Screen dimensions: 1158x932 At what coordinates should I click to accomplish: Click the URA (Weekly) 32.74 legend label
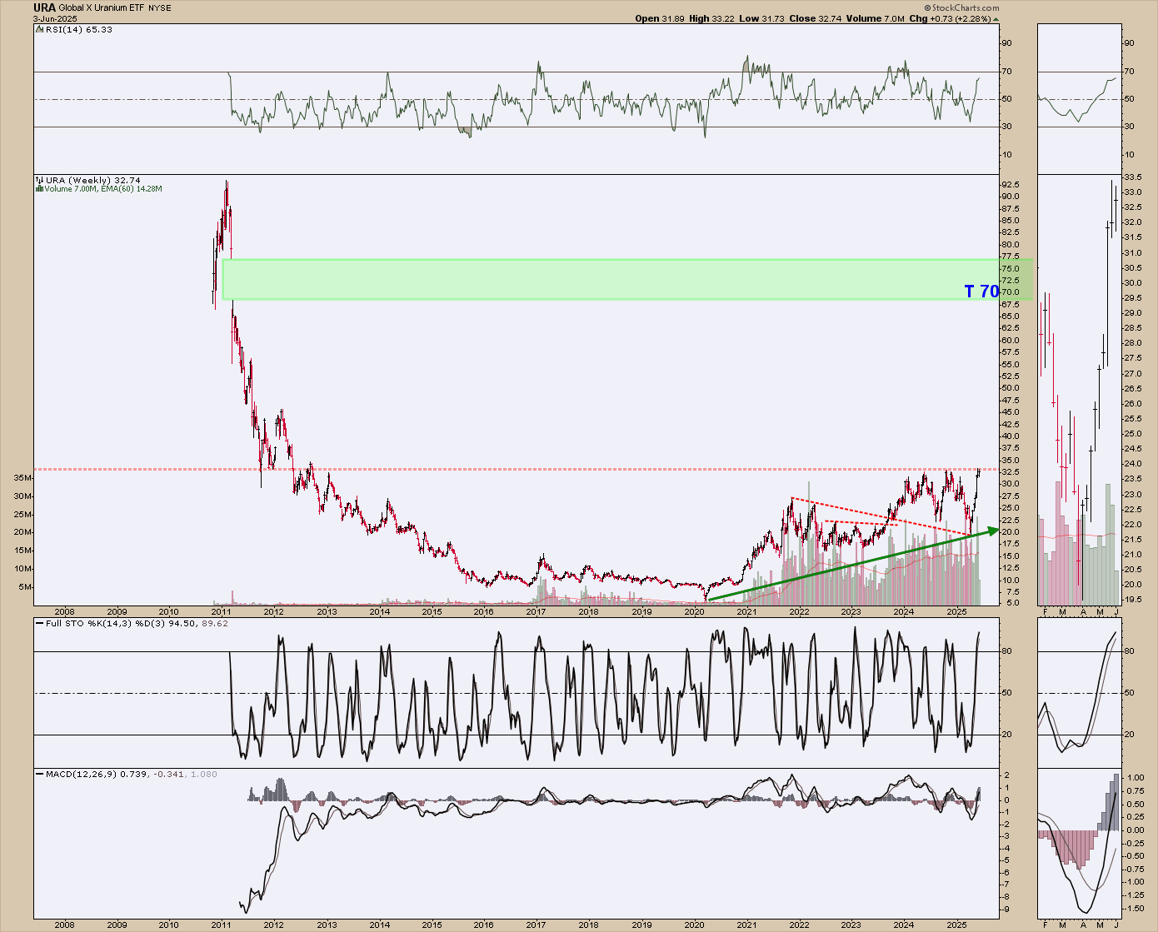pos(93,180)
